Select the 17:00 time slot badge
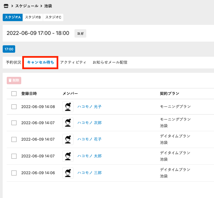 tap(9, 49)
